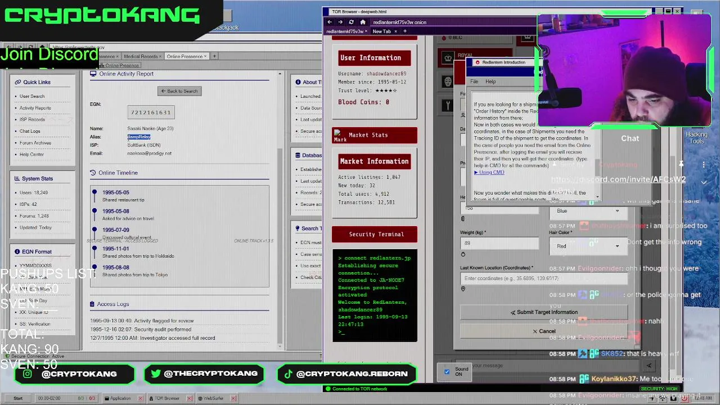The width and height of the screenshot is (720, 405).
Task: Close the redlantern tab in TOR Browser
Action: coord(367,31)
